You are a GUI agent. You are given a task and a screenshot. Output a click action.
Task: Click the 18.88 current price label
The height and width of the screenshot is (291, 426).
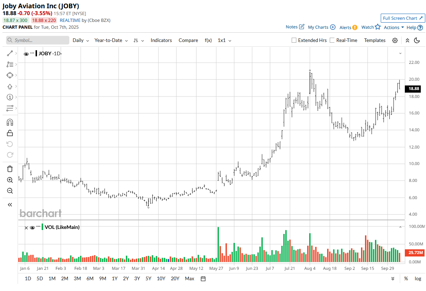tap(413, 89)
